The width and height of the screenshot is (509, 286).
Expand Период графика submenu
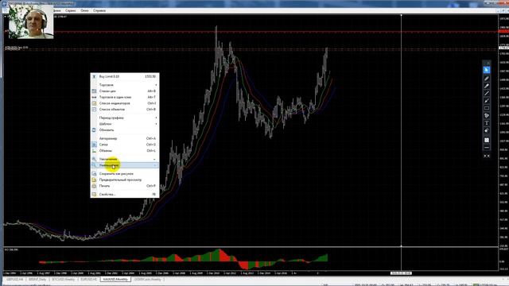(125, 118)
